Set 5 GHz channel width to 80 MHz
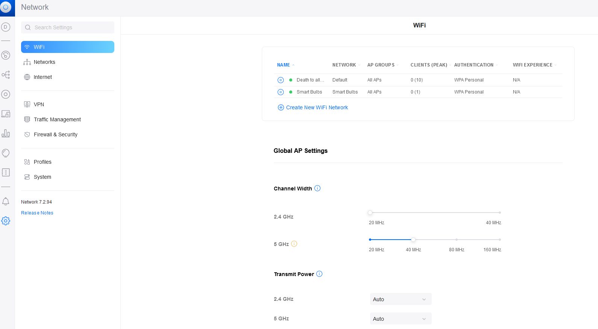This screenshot has width=598, height=329. [457, 240]
